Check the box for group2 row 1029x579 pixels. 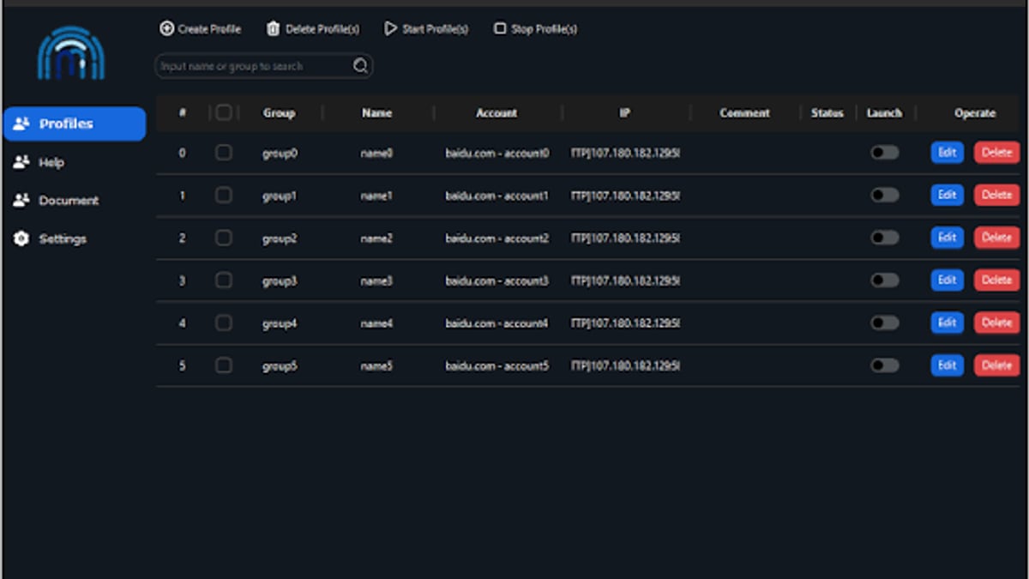click(x=224, y=238)
